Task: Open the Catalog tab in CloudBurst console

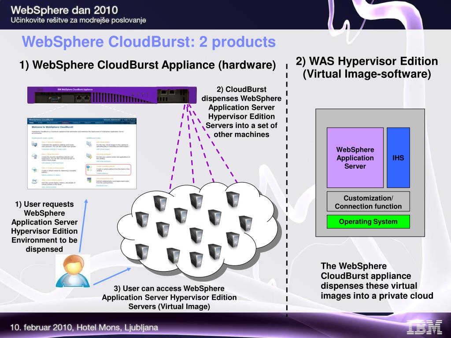Action: pyautogui.click(x=76, y=123)
